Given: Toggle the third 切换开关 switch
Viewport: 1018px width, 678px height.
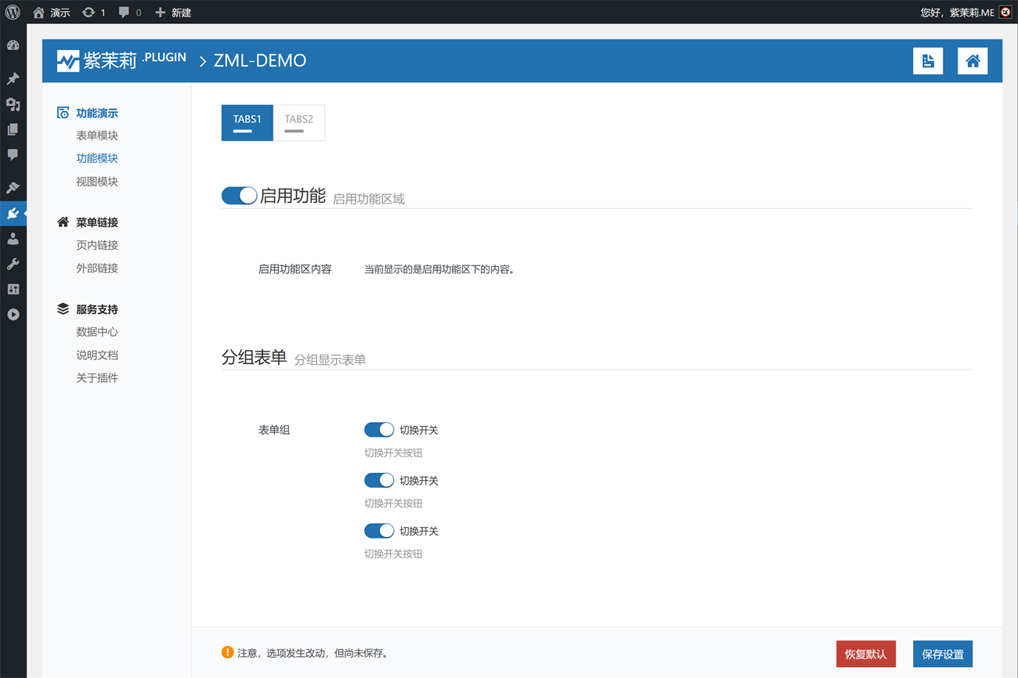Looking at the screenshot, I should coord(379,531).
